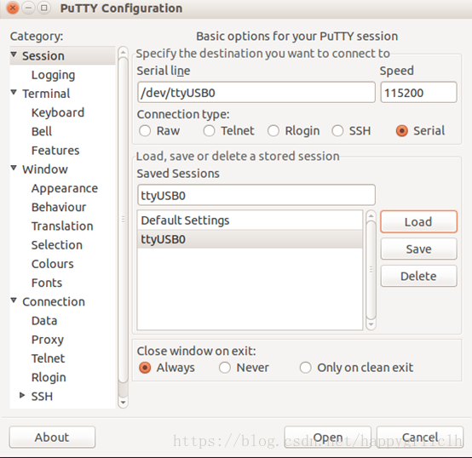Open the Terminal category

[46, 94]
